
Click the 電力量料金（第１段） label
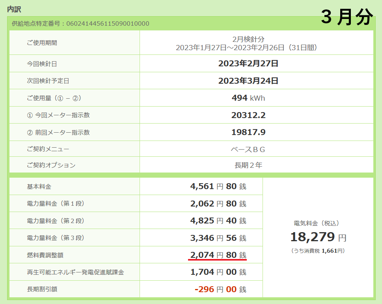point(56,203)
